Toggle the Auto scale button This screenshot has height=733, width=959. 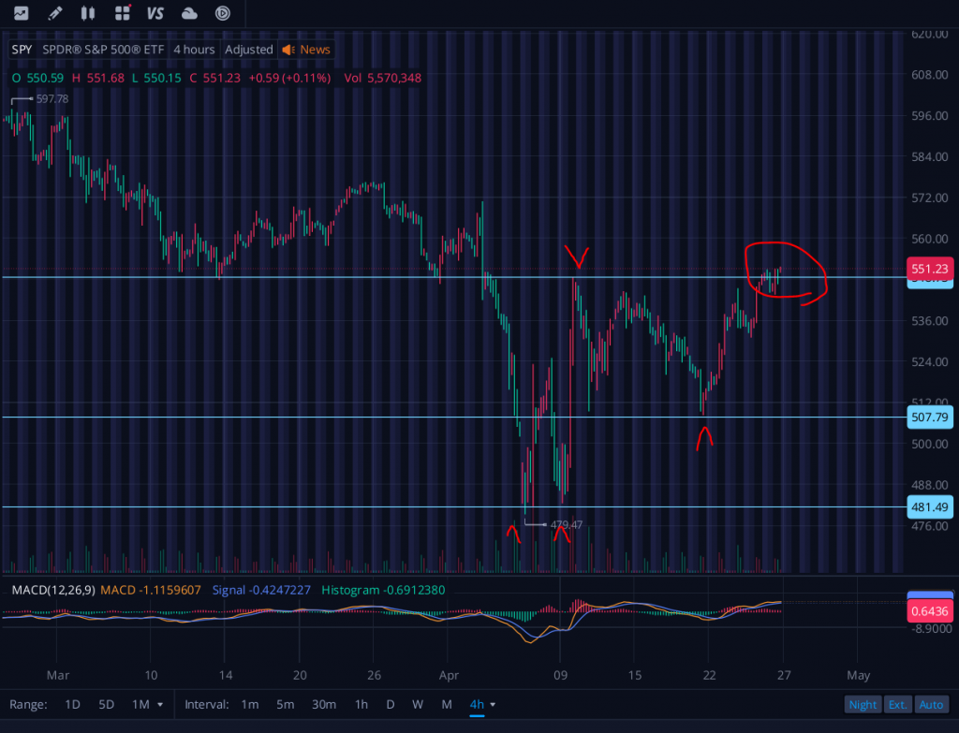pos(931,704)
